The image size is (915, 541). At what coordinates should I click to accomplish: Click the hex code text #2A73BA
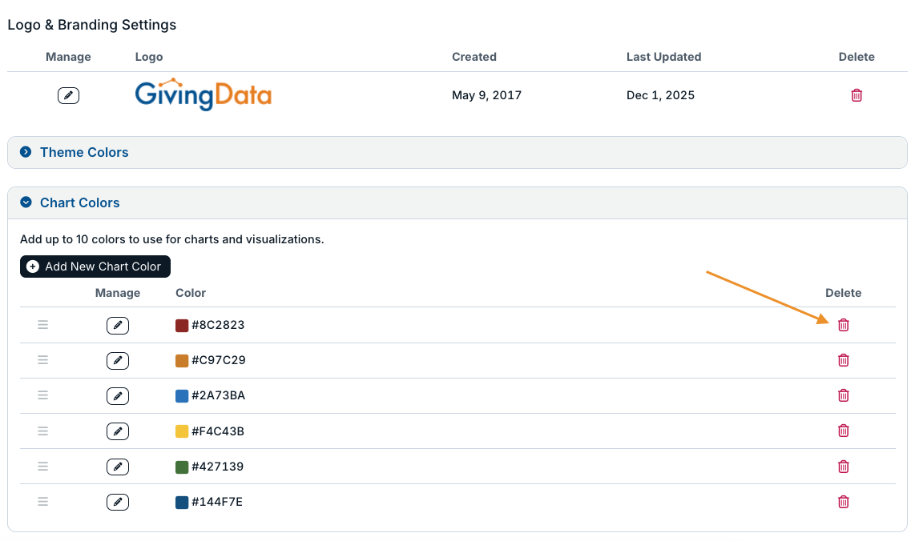(x=218, y=395)
